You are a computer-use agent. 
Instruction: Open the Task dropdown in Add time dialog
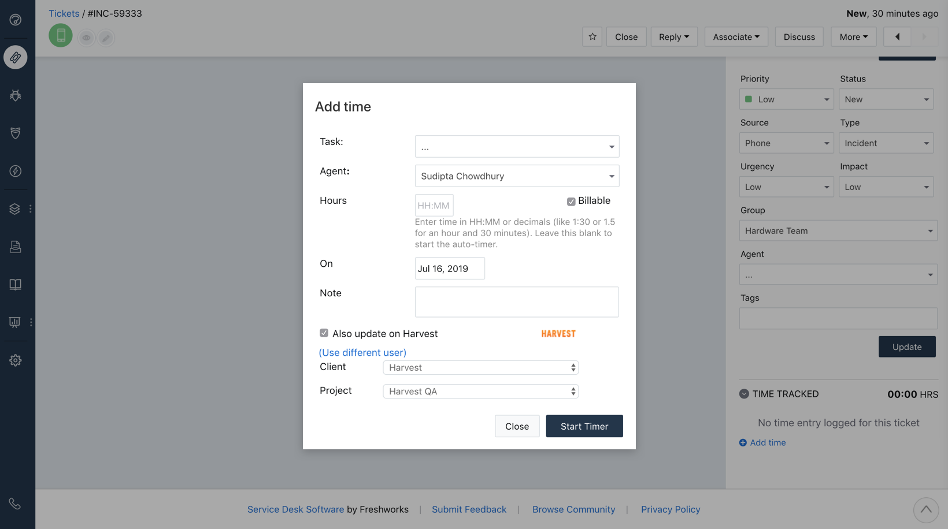tap(516, 146)
